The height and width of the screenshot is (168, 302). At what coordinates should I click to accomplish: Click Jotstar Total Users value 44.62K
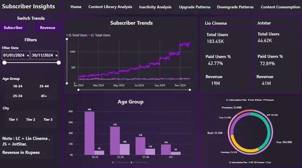pos(265,40)
